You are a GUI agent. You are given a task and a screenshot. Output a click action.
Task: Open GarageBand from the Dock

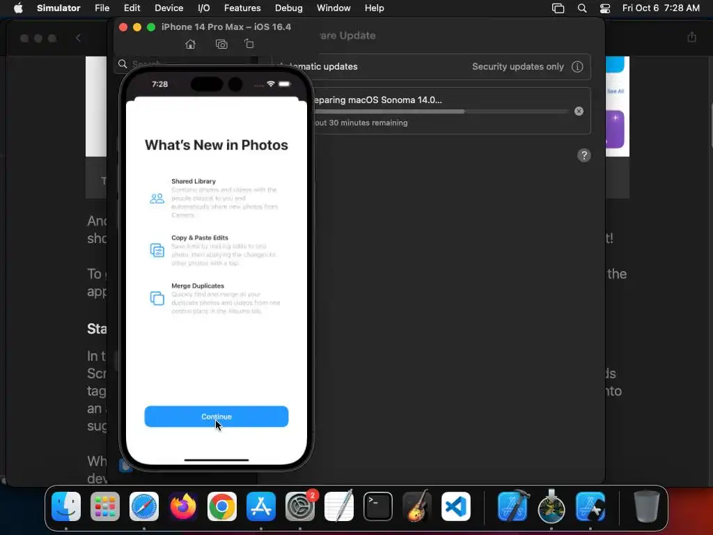click(417, 506)
